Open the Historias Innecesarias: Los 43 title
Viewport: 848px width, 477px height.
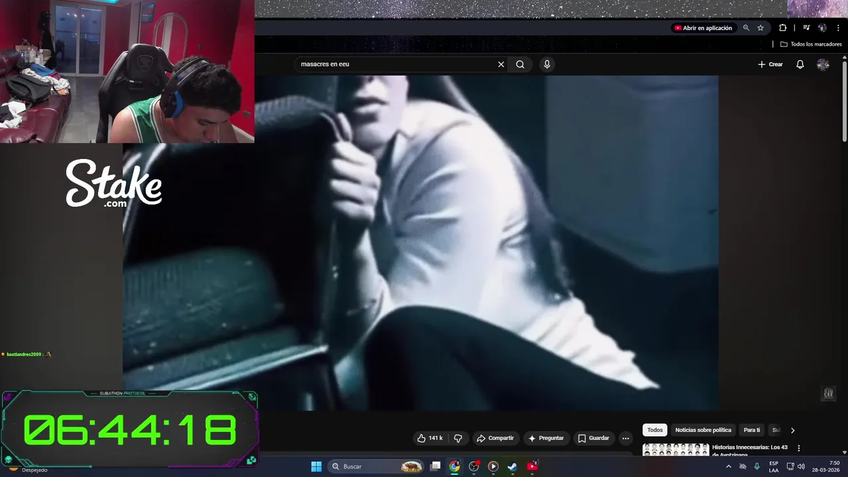750,450
